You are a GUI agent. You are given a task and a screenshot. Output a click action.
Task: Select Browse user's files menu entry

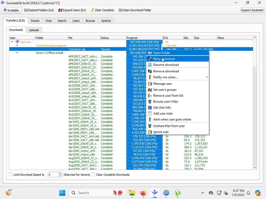click(x=178, y=102)
